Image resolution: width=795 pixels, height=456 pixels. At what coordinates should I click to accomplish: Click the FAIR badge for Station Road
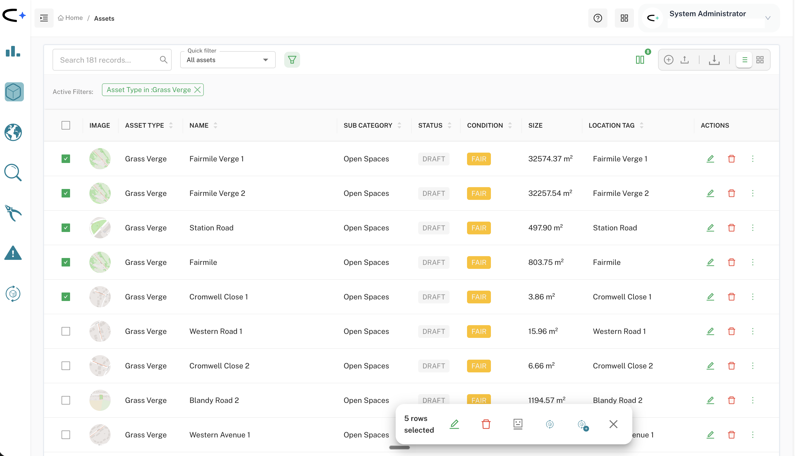479,228
